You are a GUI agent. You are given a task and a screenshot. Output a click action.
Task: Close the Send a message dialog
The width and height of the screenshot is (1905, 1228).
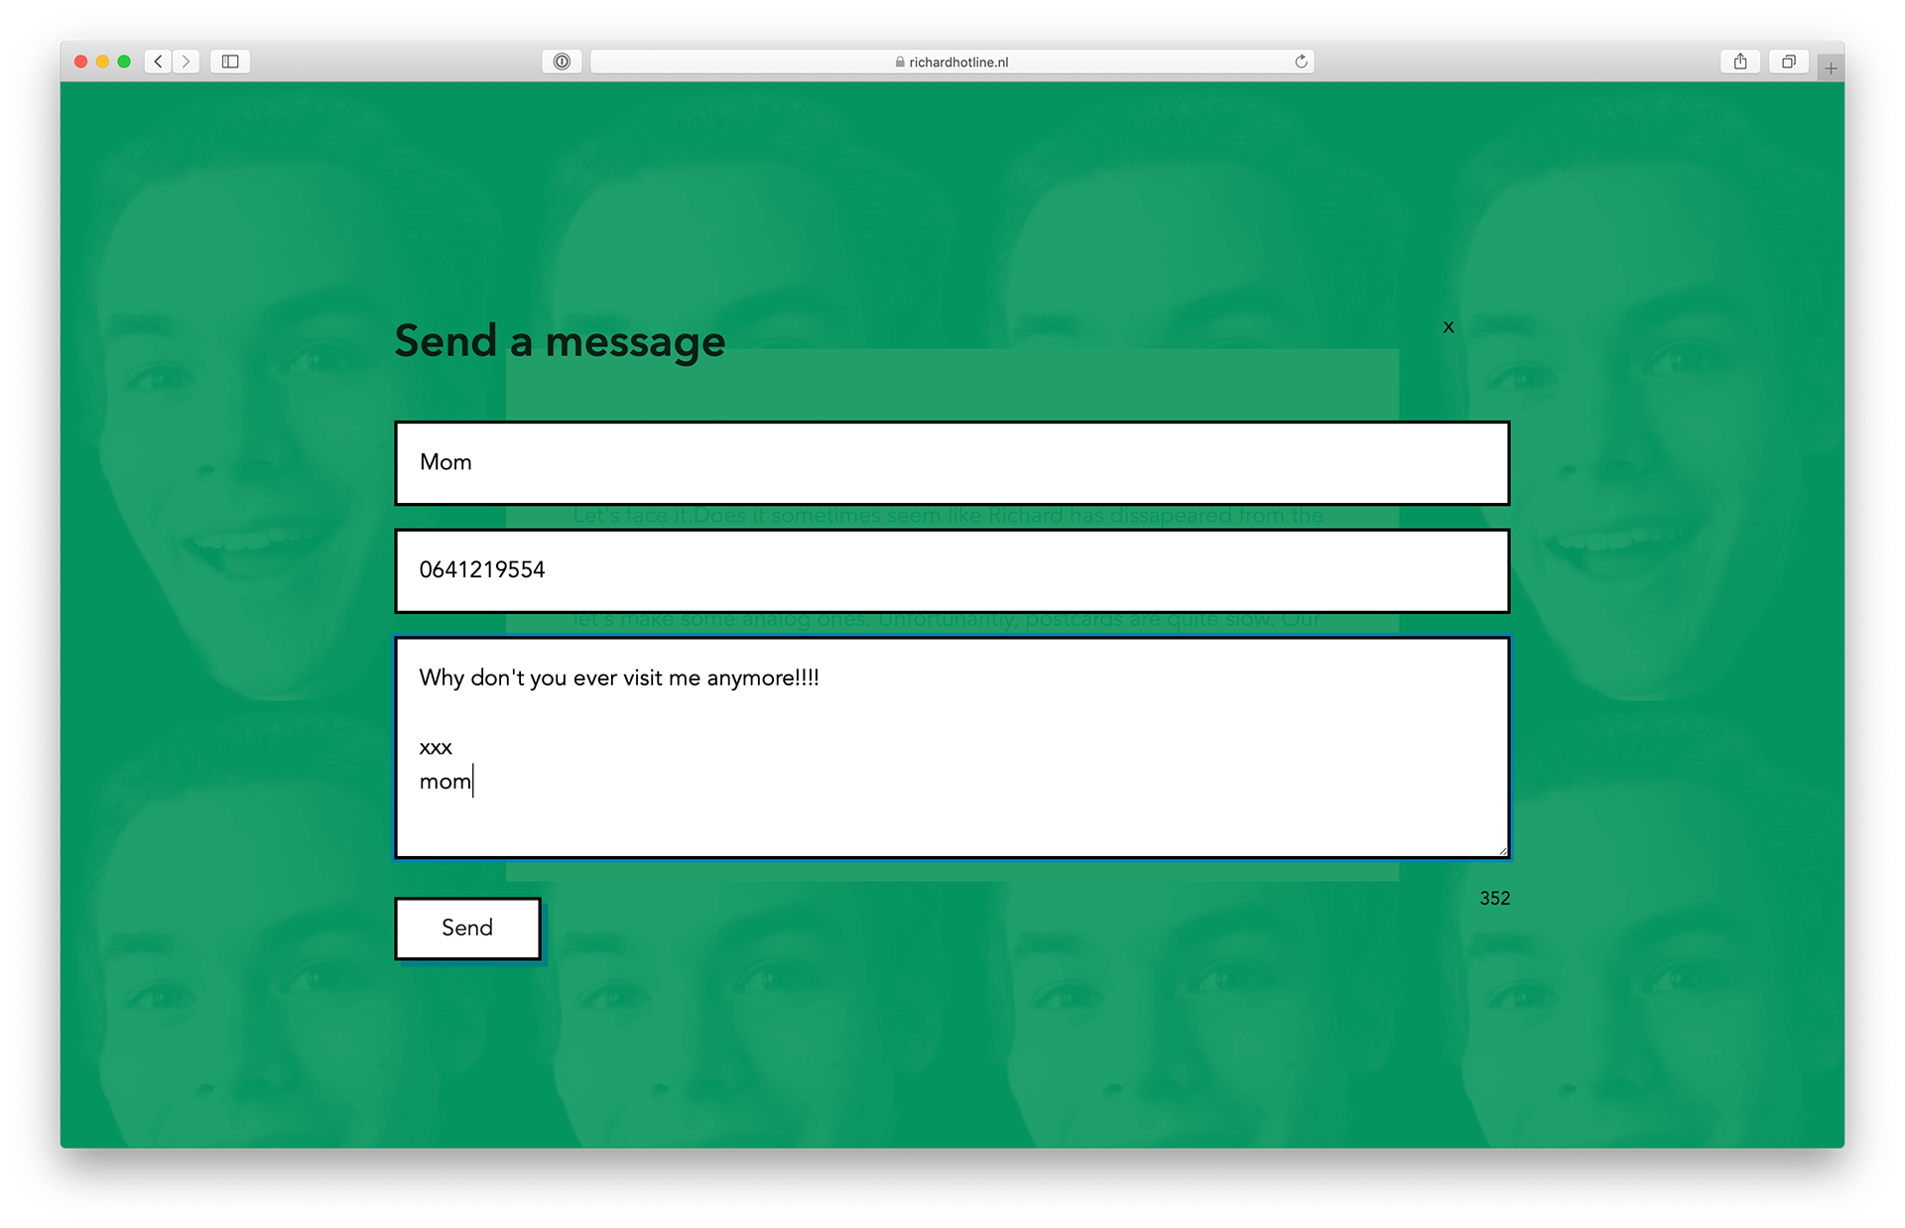pyautogui.click(x=1449, y=326)
